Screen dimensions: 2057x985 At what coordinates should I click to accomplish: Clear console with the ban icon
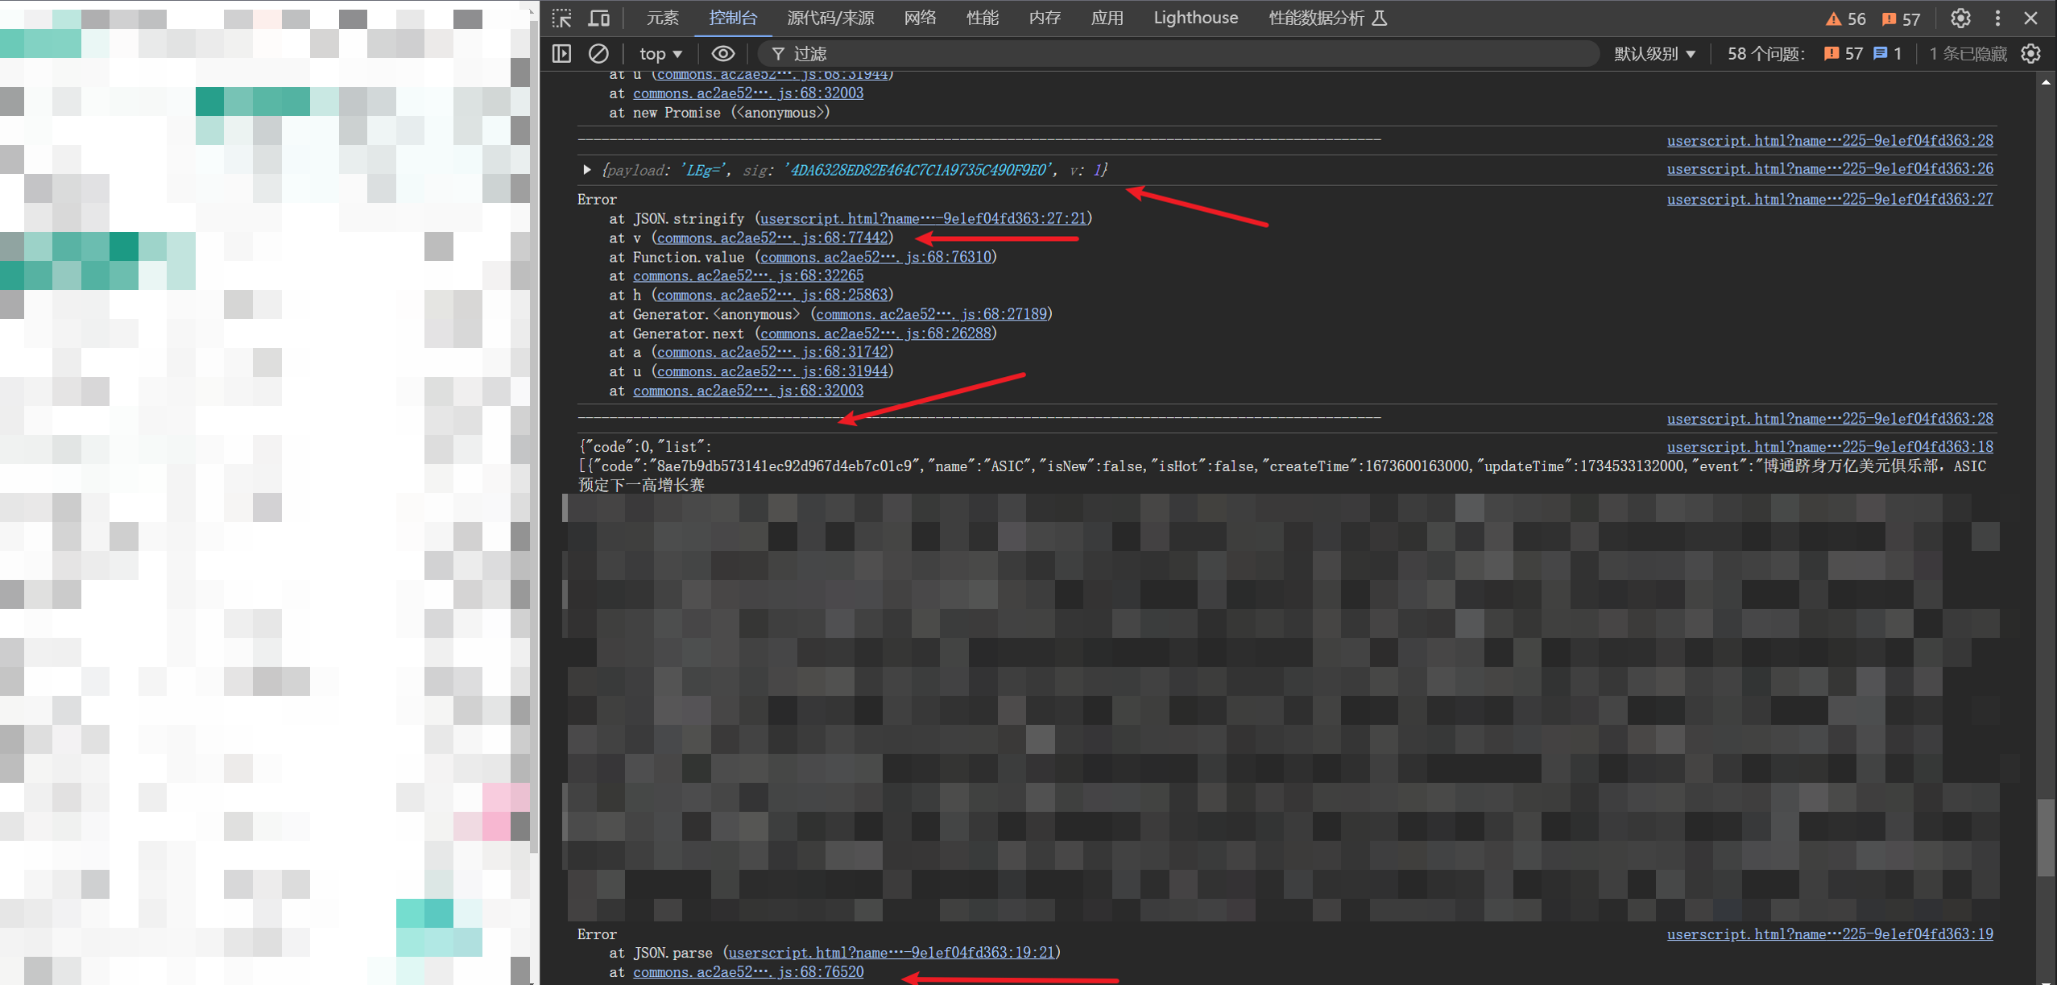pos(598,53)
